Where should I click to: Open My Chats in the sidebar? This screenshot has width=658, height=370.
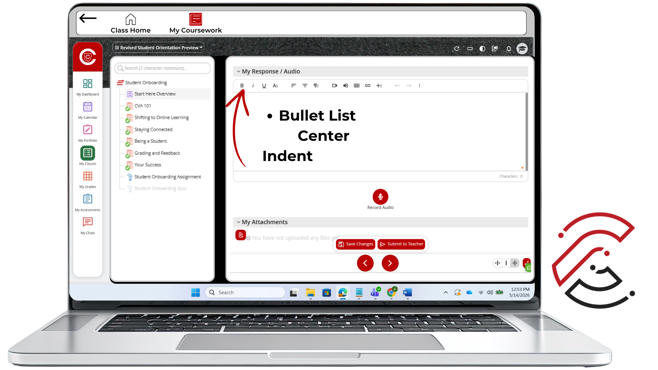[88, 226]
